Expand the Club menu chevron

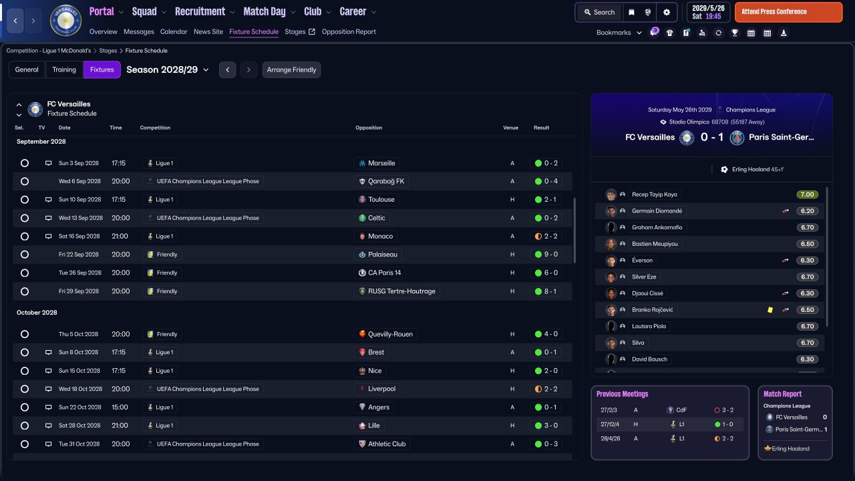click(328, 12)
